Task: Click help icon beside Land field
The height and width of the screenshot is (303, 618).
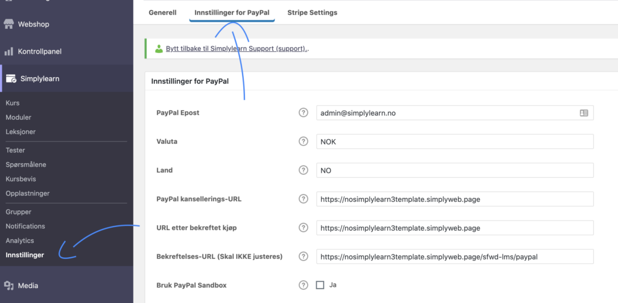Action: pos(304,170)
